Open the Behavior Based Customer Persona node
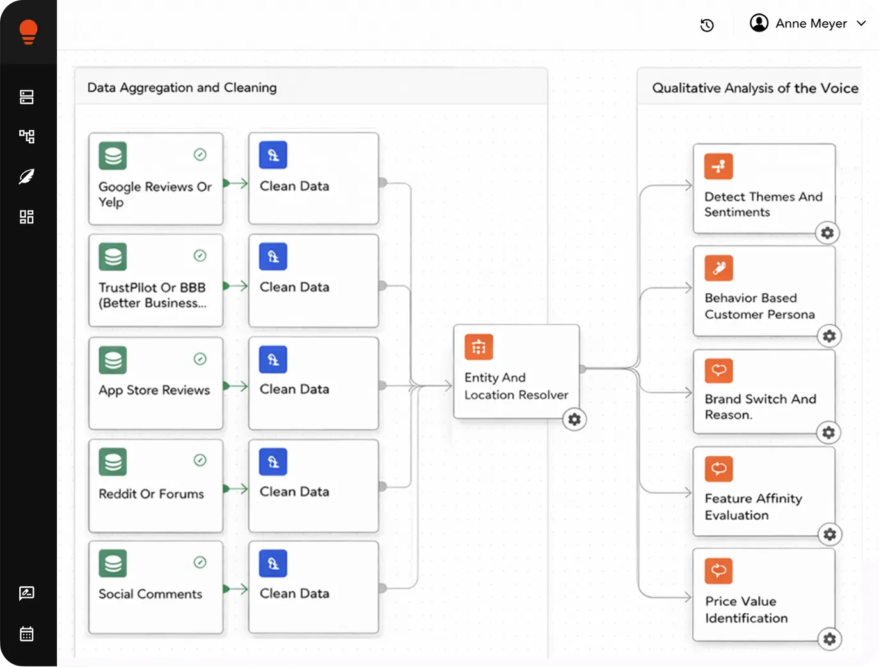The width and height of the screenshot is (879, 667). click(763, 293)
